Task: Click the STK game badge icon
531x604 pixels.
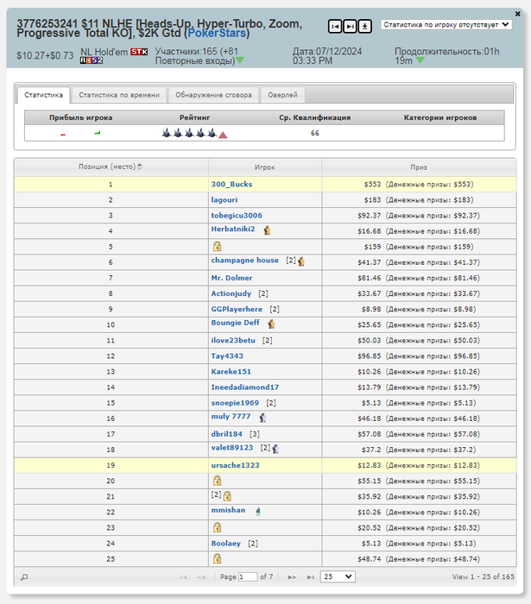Action: pyautogui.click(x=139, y=52)
